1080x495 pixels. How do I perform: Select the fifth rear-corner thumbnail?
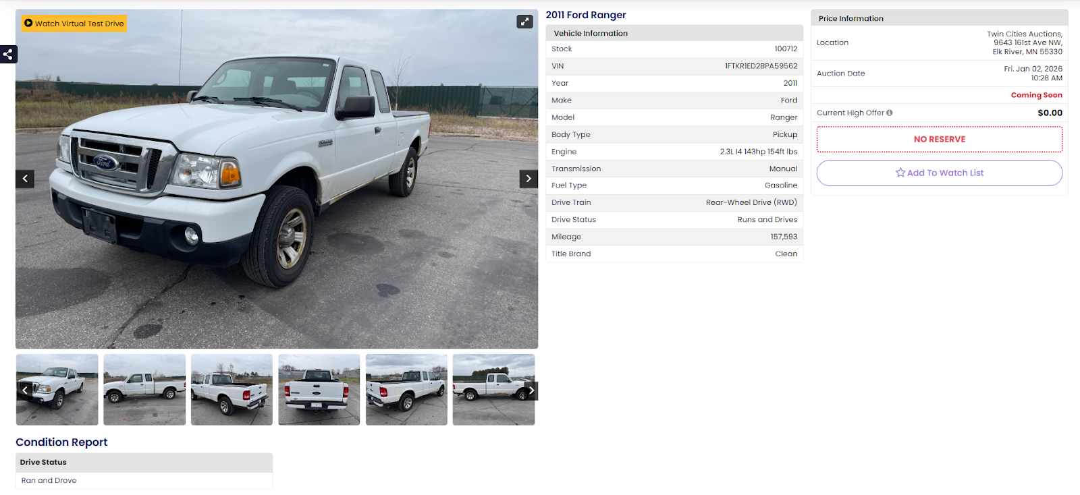[406, 390]
